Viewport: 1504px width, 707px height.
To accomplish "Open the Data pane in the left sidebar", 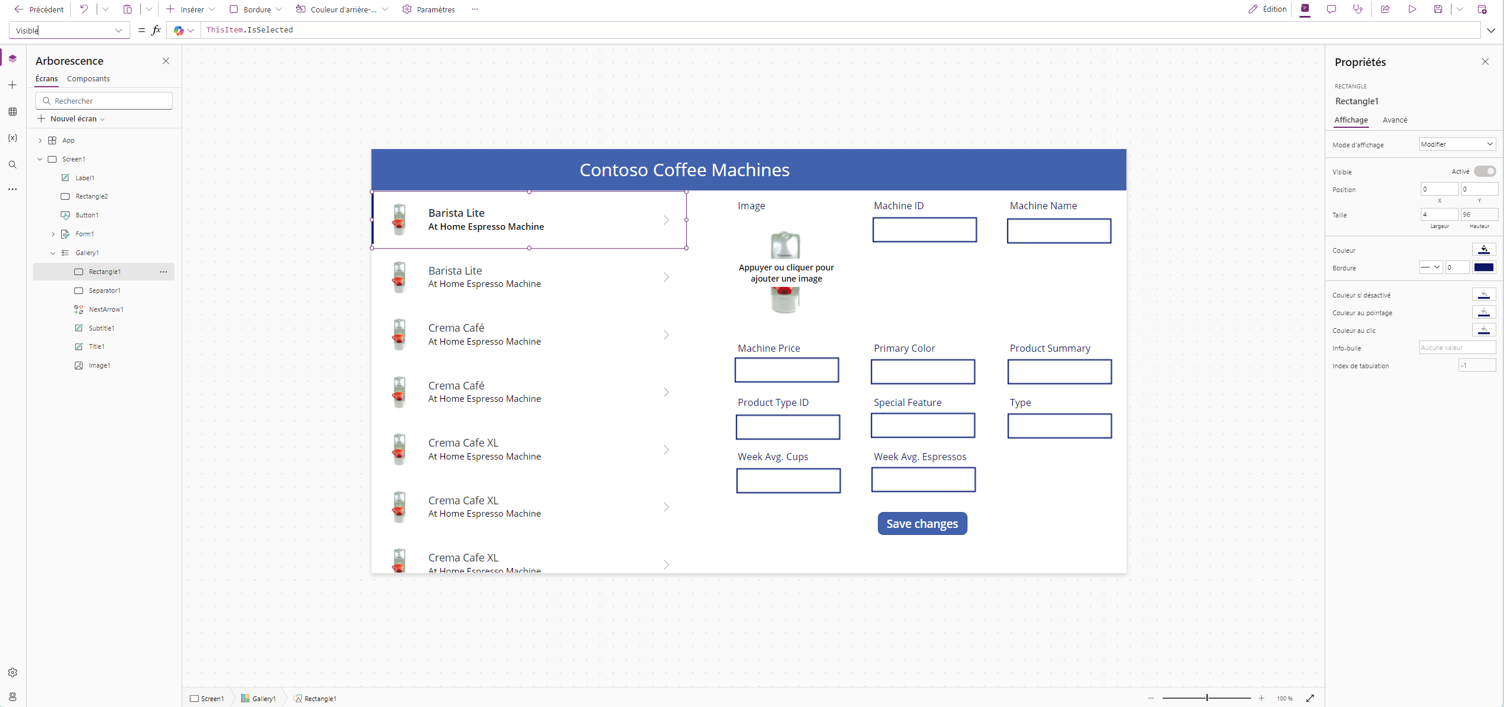I will [x=12, y=111].
